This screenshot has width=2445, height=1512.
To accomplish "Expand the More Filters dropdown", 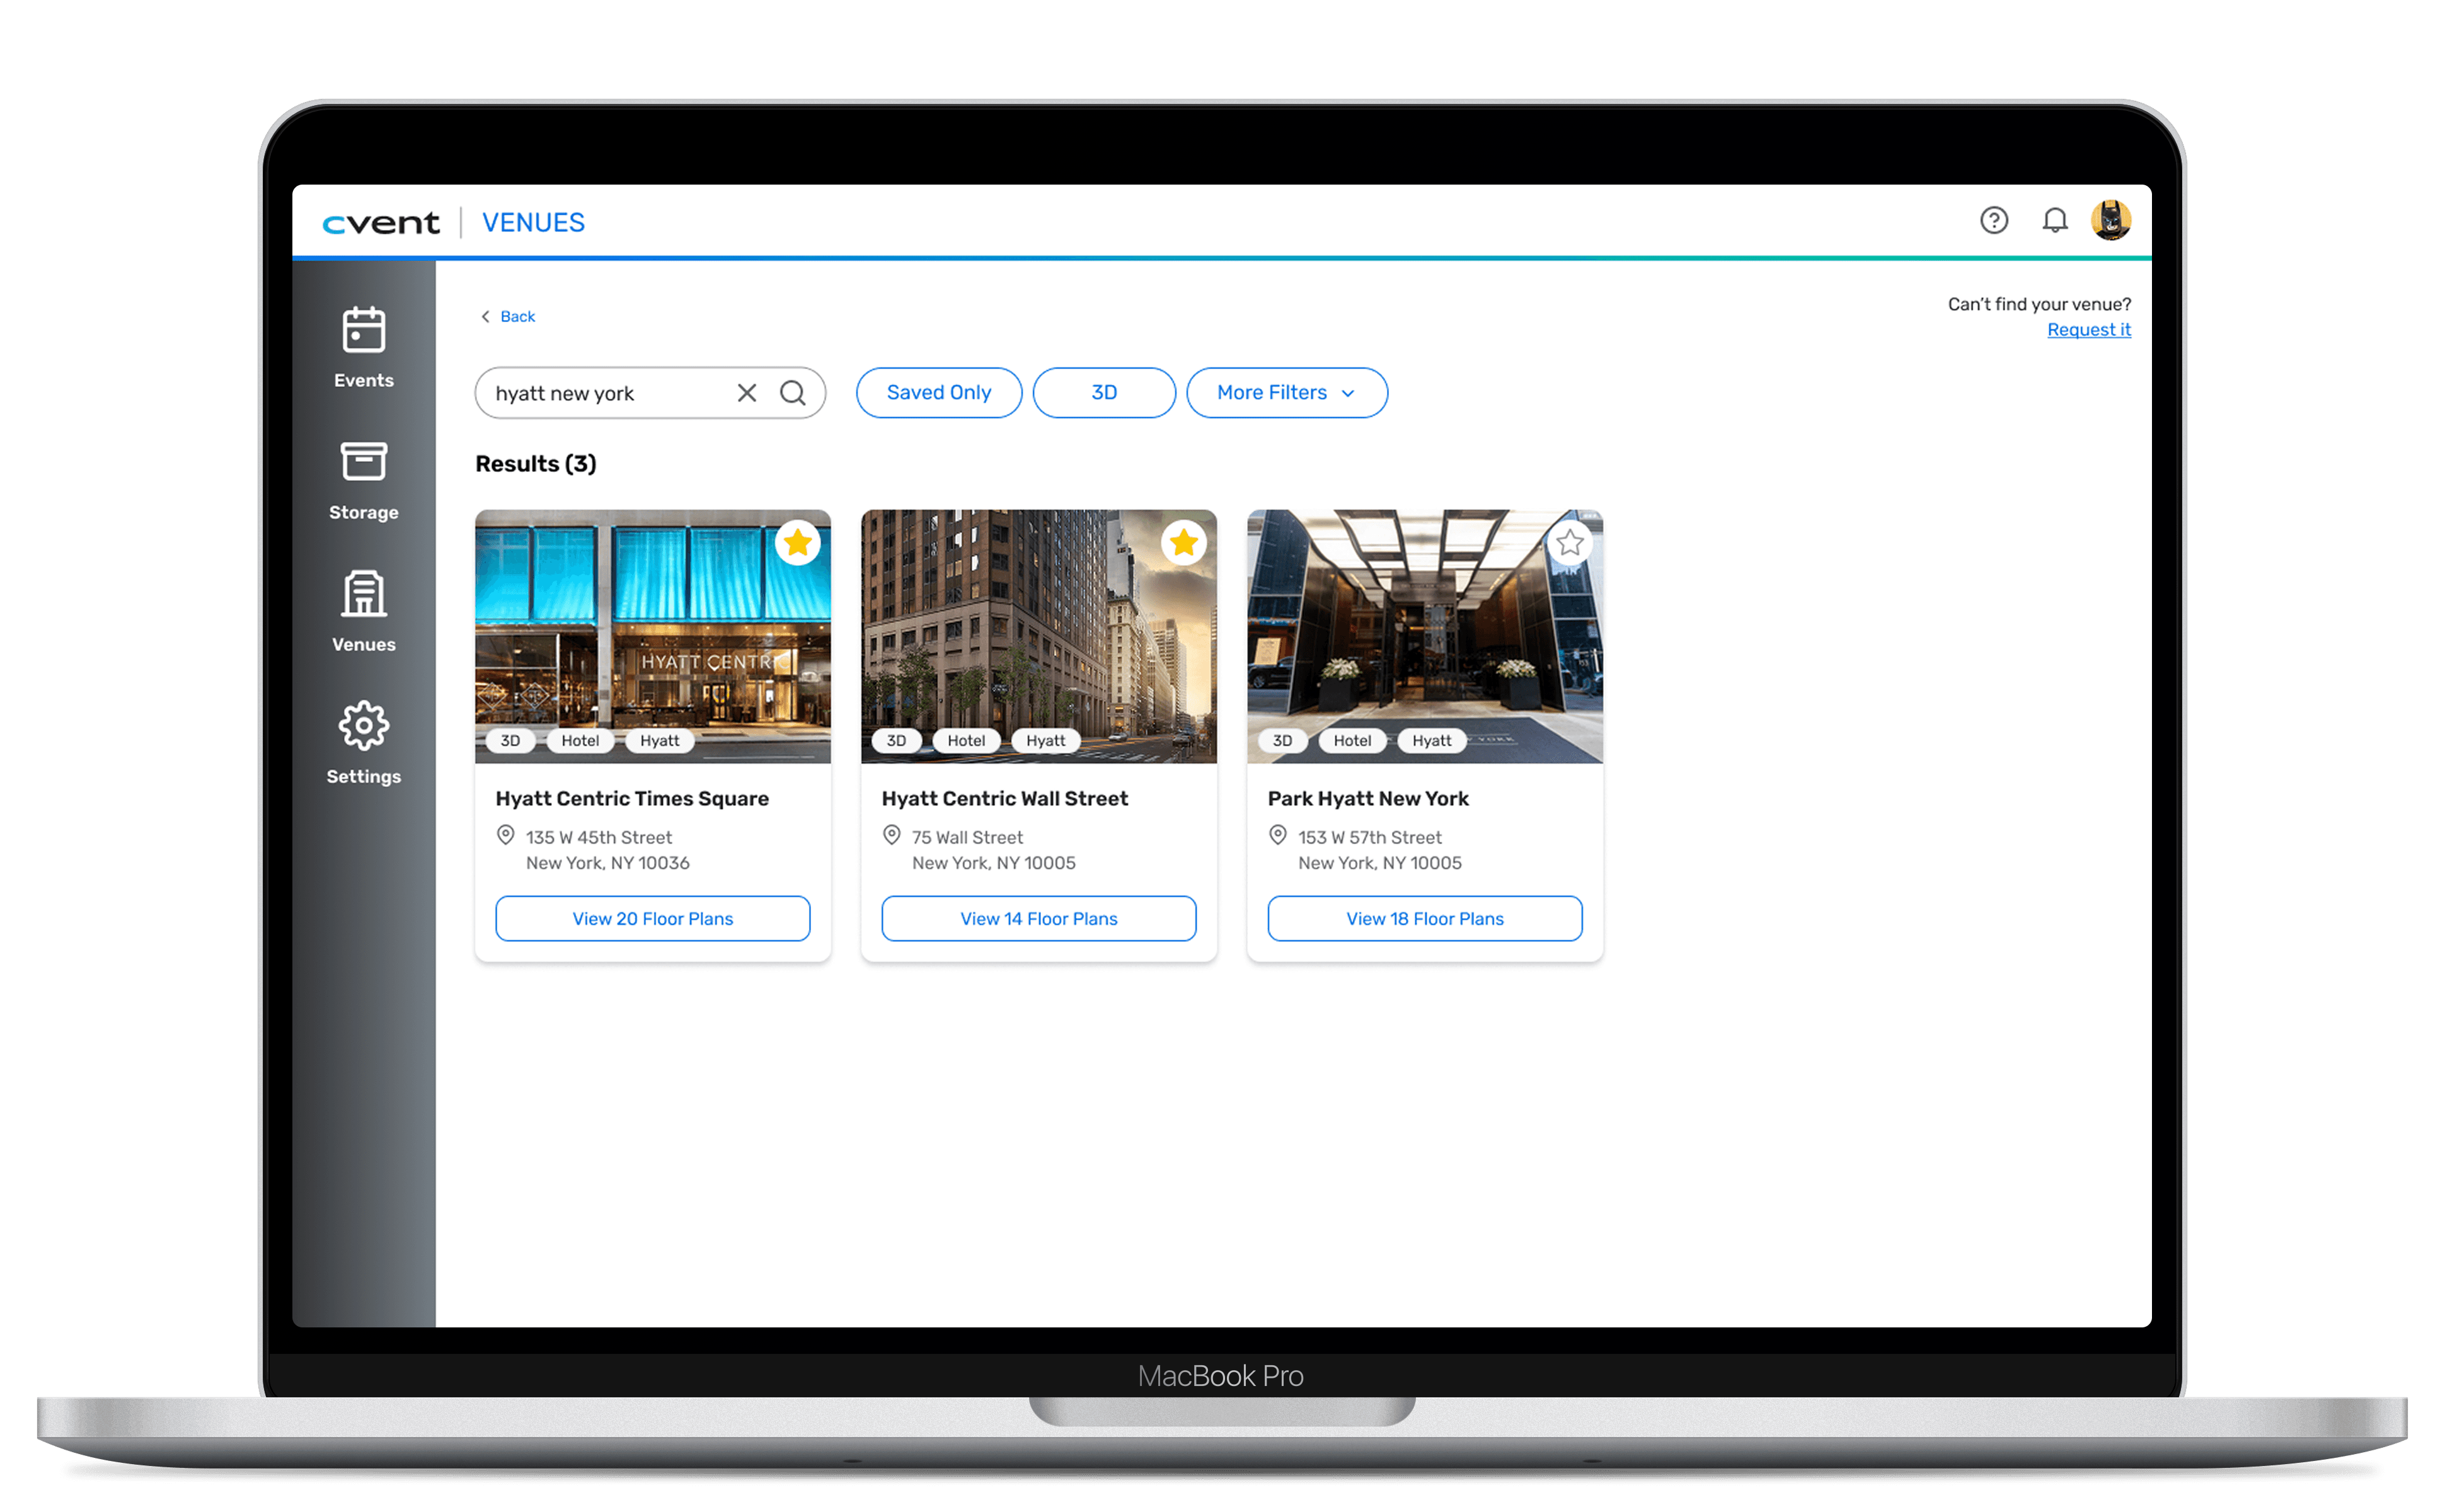I will point(1286,393).
